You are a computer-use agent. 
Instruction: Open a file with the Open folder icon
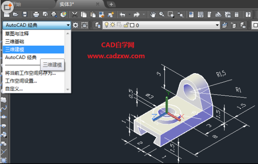tap(15, 15)
